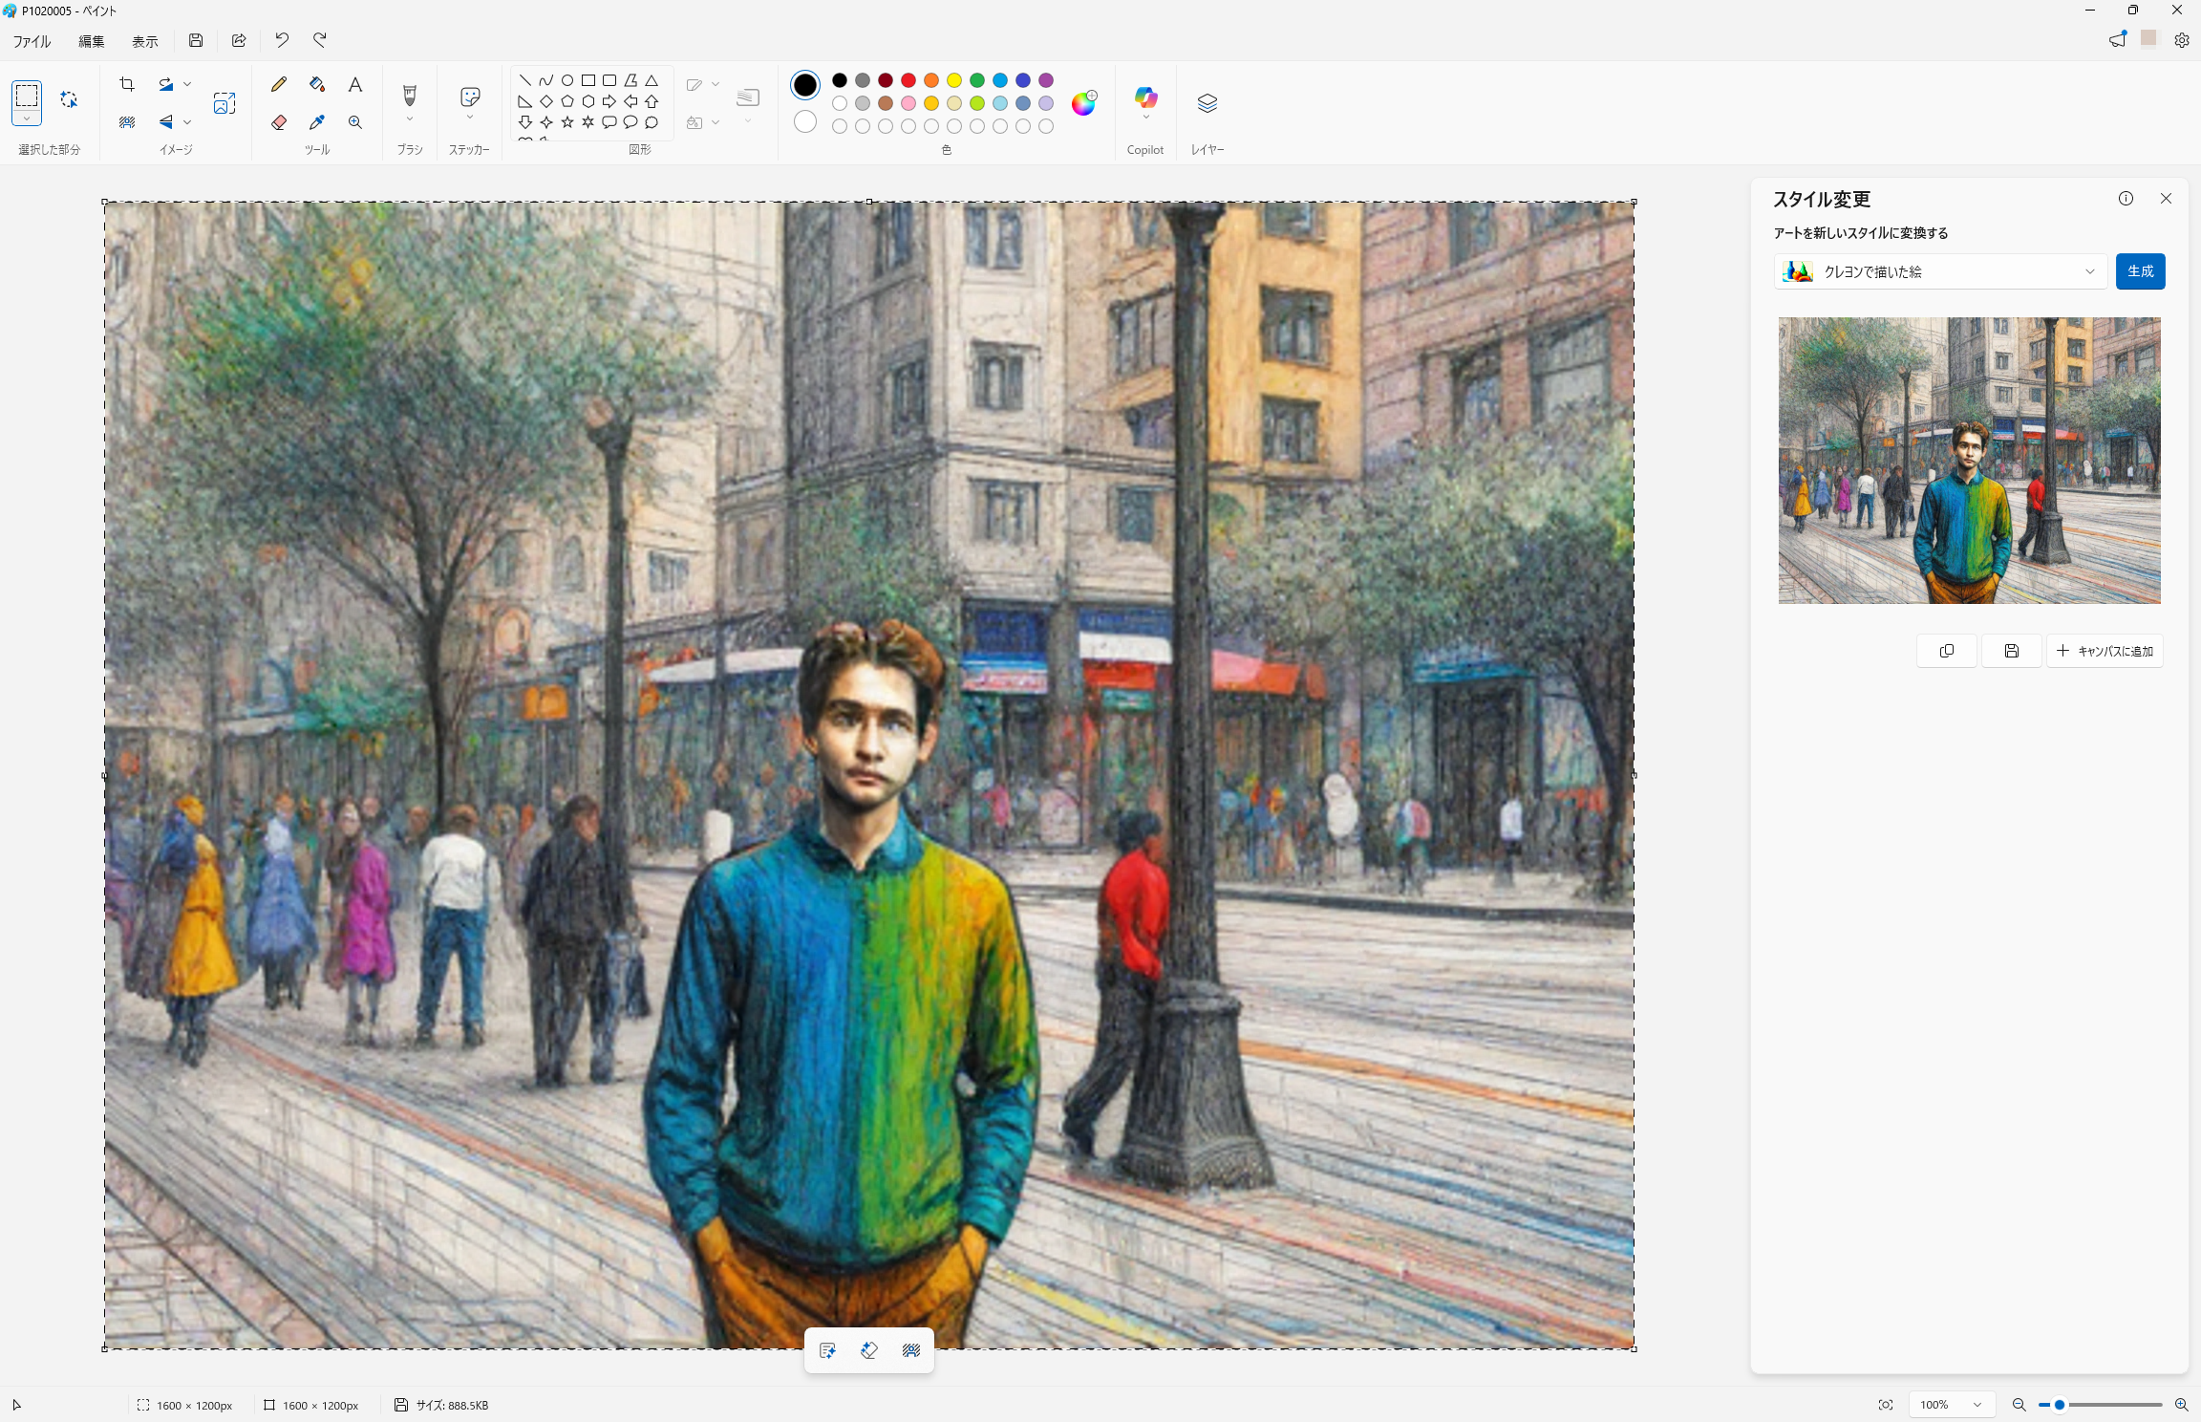Image resolution: width=2201 pixels, height=1422 pixels.
Task: Open the クレヨンで描いた絵 style dropdown
Action: (x=1939, y=271)
